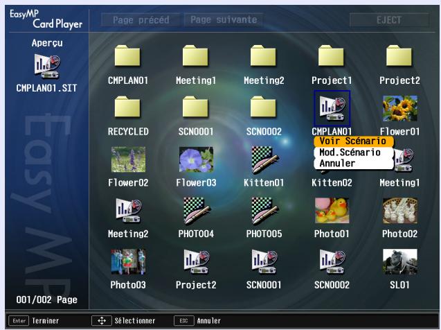
Task: Click the Flower01 file label
Action: click(399, 132)
